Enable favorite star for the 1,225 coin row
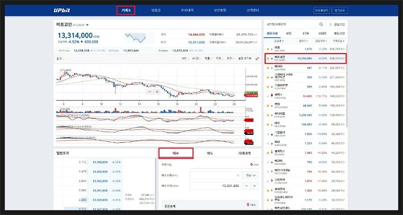 point(268,143)
